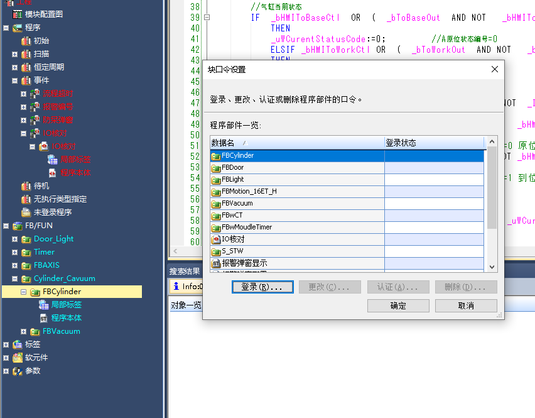Click the 未登录程序 icon in tree
This screenshot has height=418, width=535.
pyautogui.click(x=26, y=212)
